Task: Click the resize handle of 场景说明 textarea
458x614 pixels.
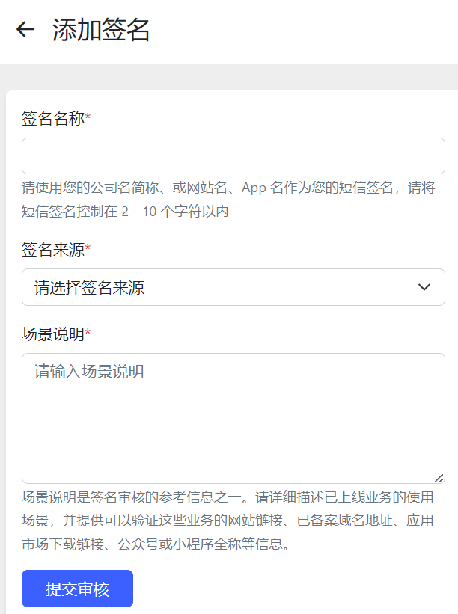Action: [439, 478]
